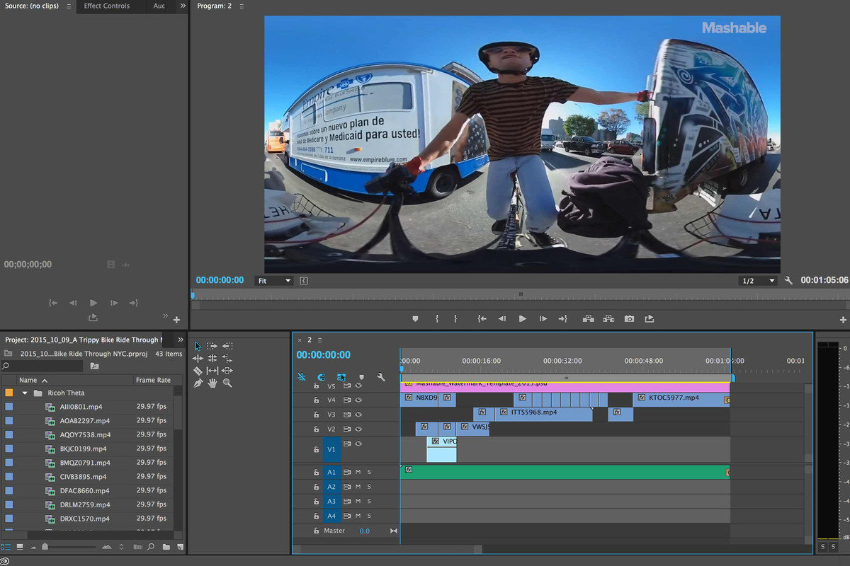
Task: Open the timeline sequence 2 panel menu
Action: 319,340
